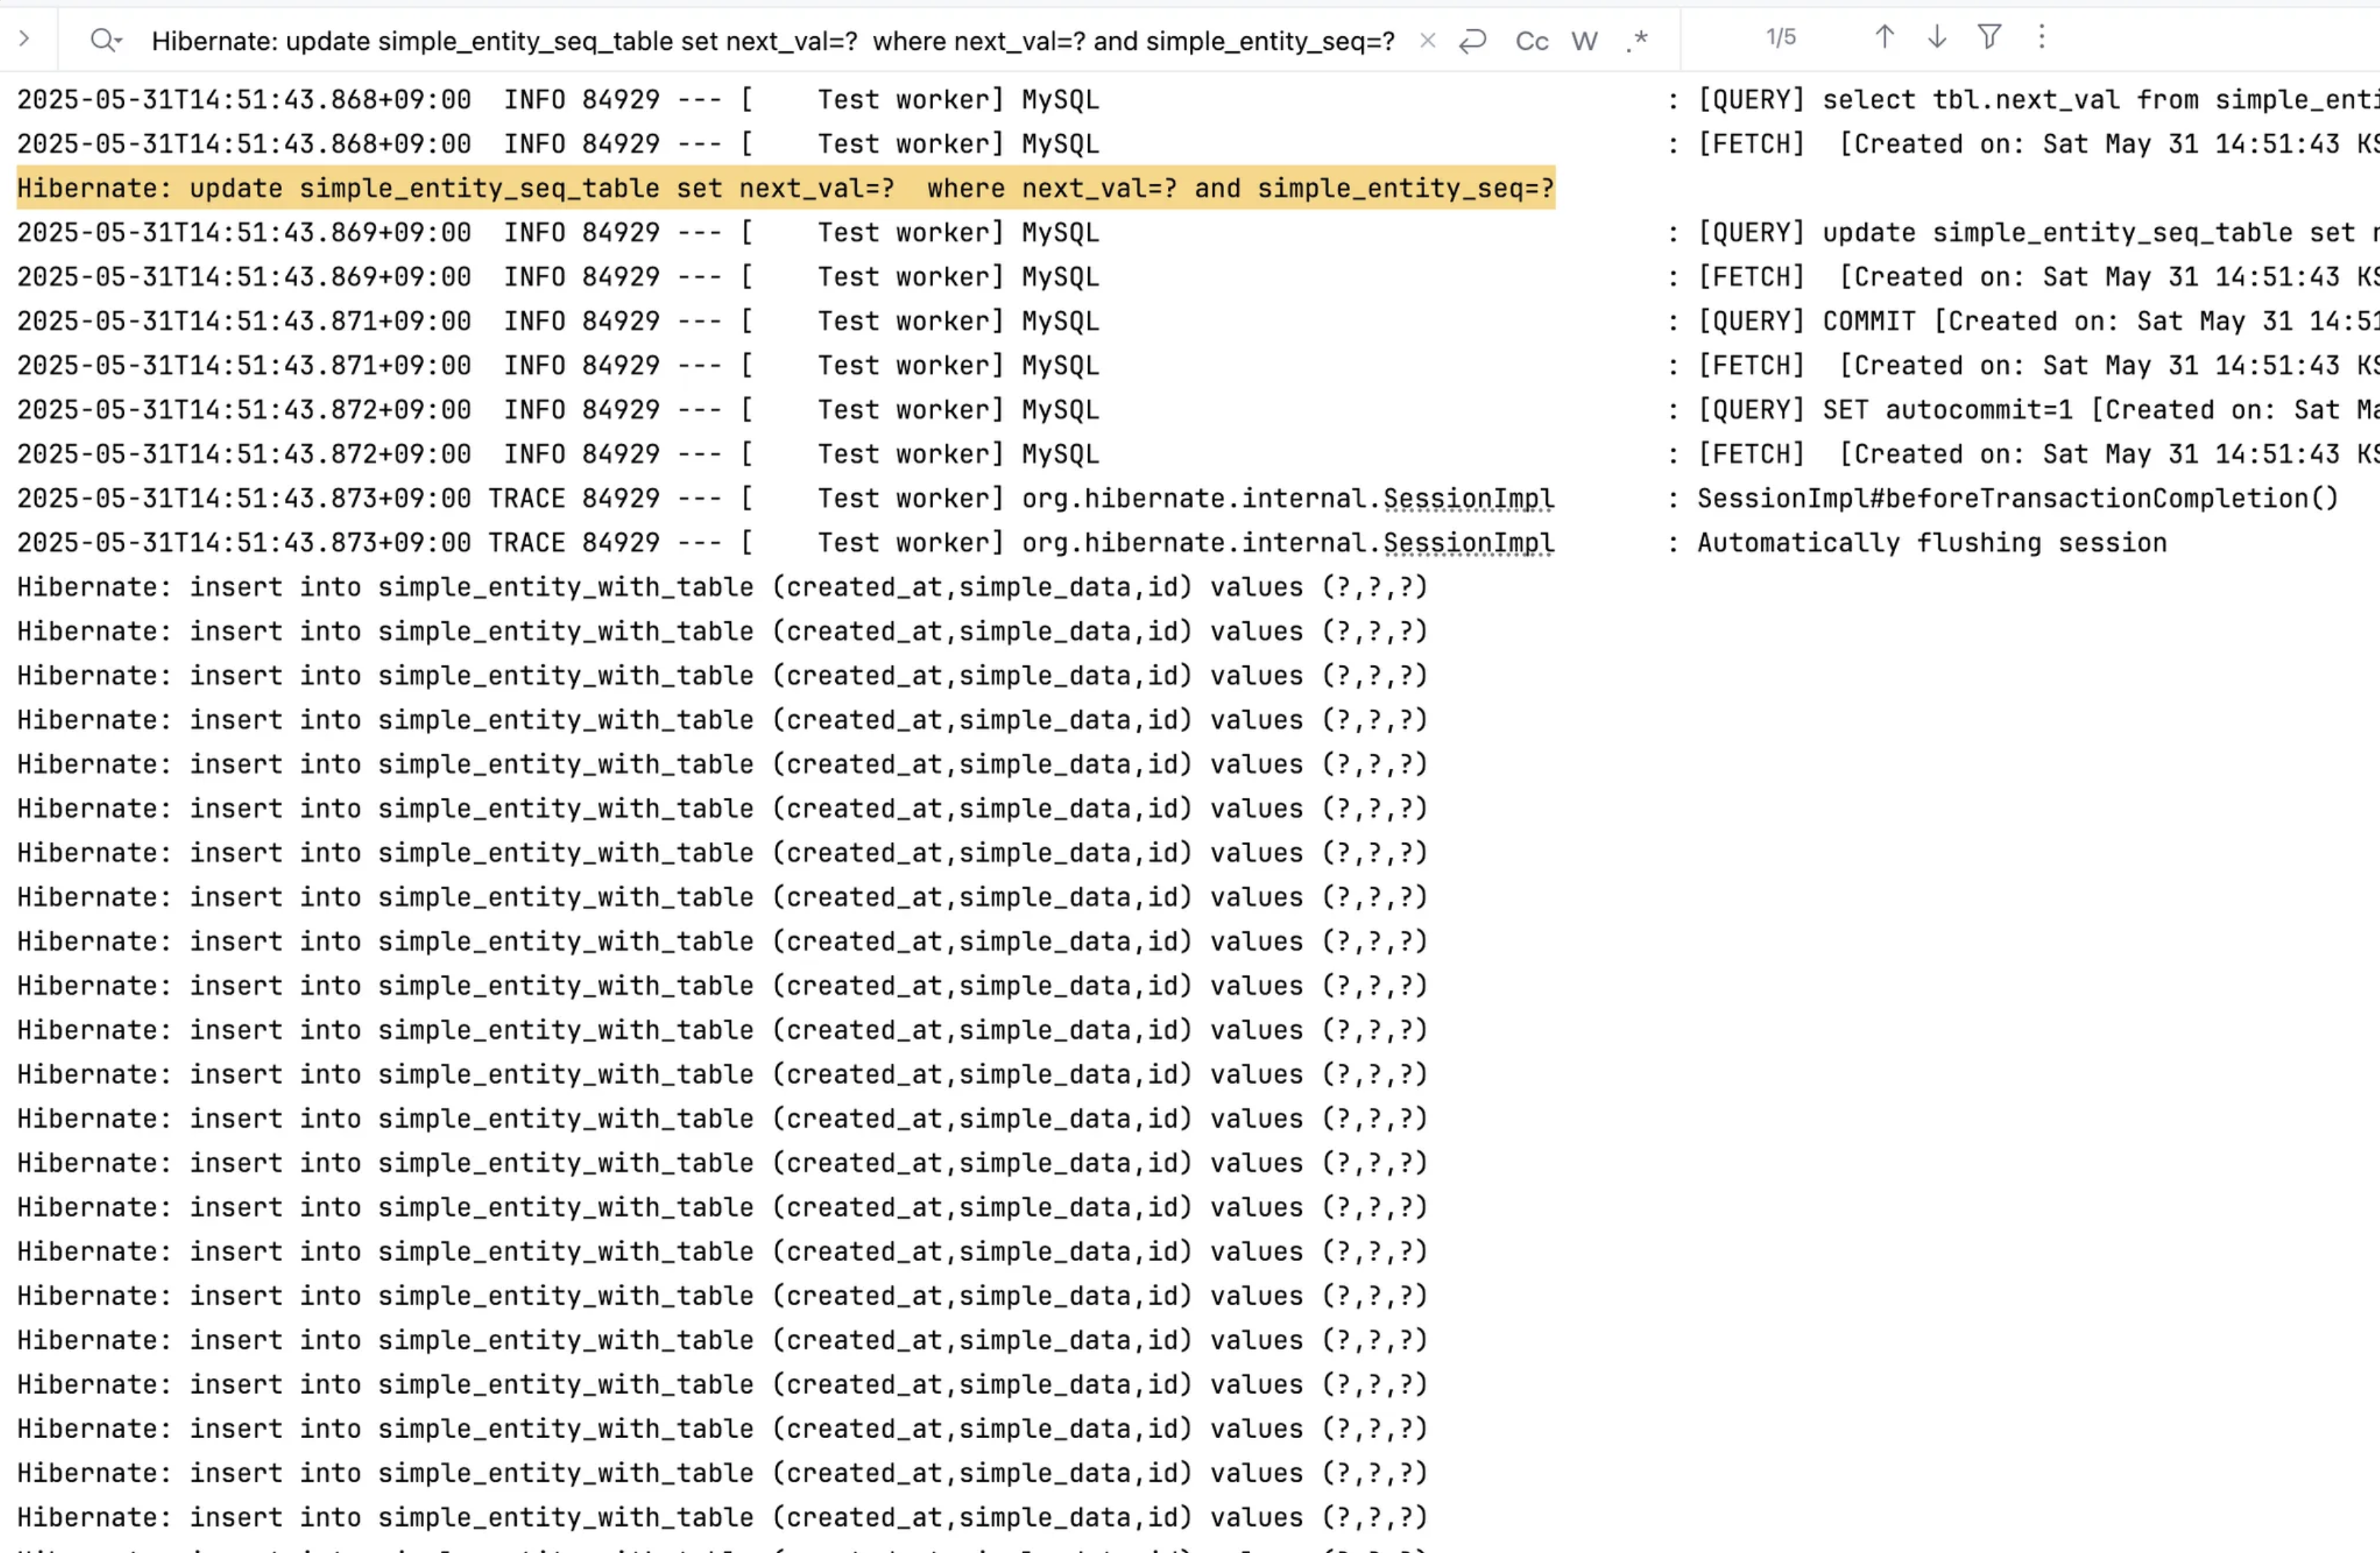Open SessionImpl link on the Automatically flushing line
Image resolution: width=2380 pixels, height=1553 pixels.
[x=1467, y=542]
